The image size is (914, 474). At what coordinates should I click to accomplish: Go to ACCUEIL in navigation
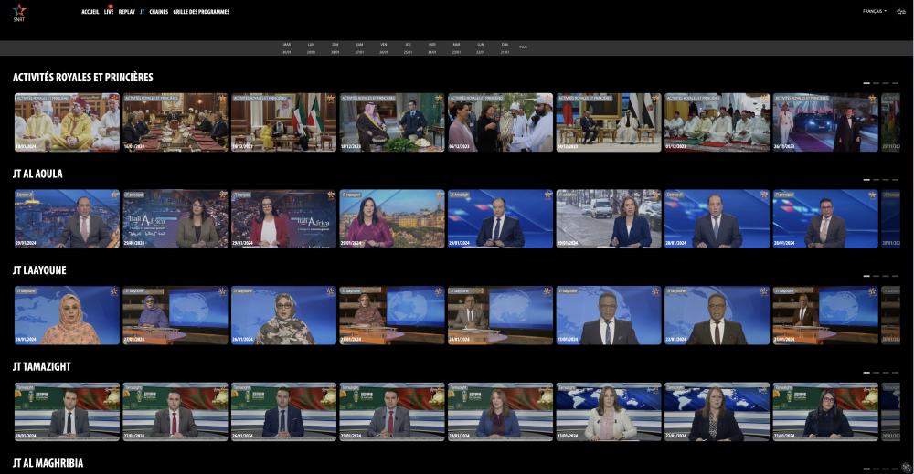coord(90,12)
